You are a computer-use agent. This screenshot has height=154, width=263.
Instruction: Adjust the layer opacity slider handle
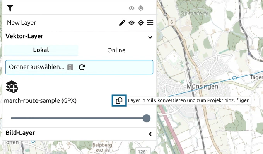(x=147, y=118)
